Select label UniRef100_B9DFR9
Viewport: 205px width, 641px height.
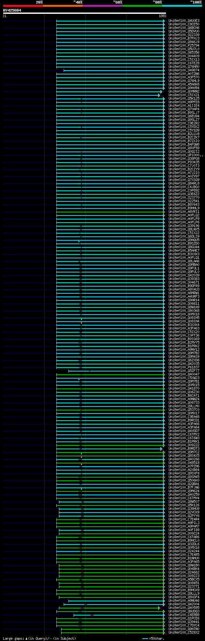184,286
